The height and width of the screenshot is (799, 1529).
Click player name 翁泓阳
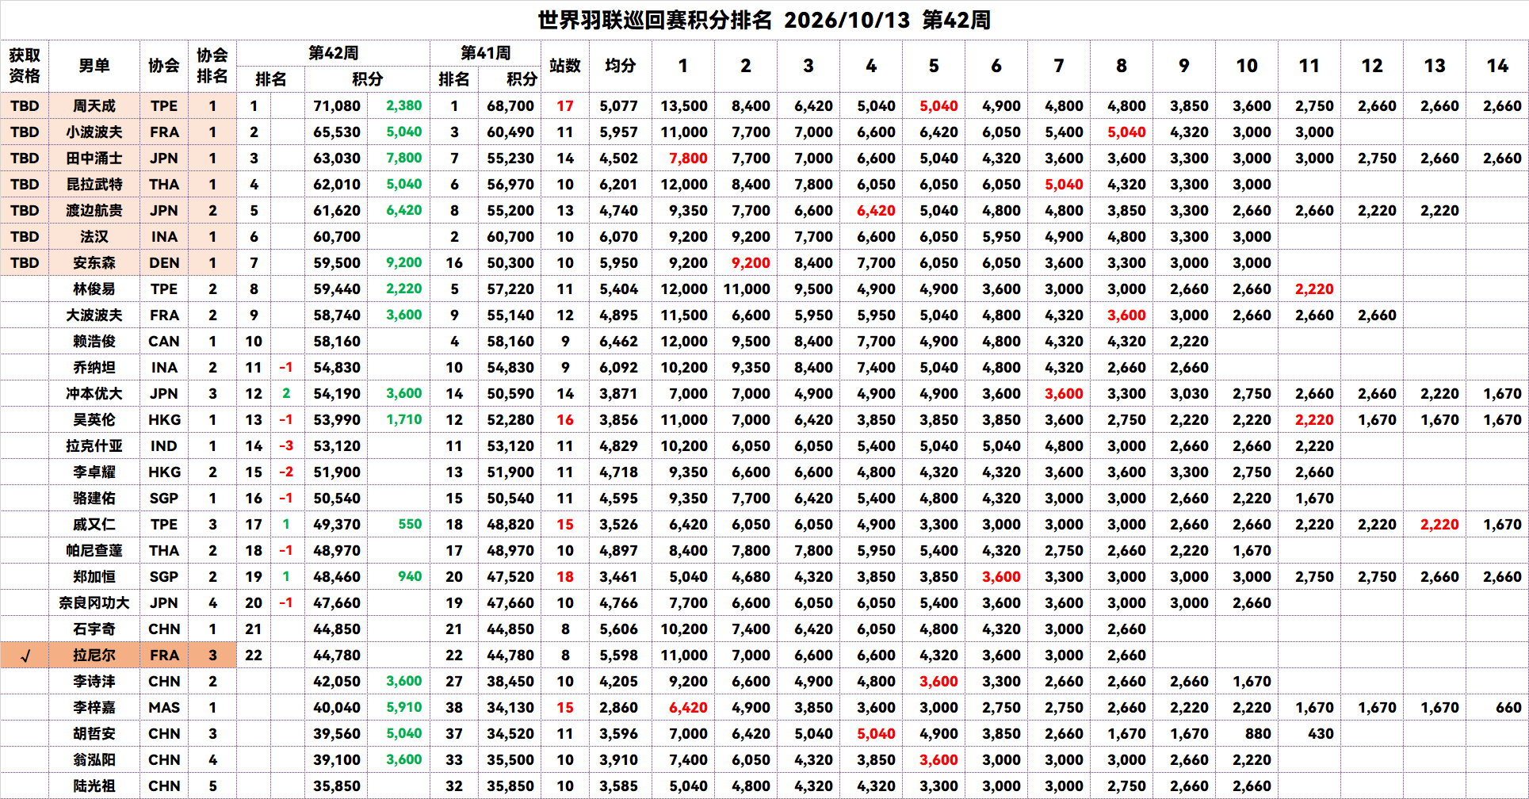(x=94, y=759)
